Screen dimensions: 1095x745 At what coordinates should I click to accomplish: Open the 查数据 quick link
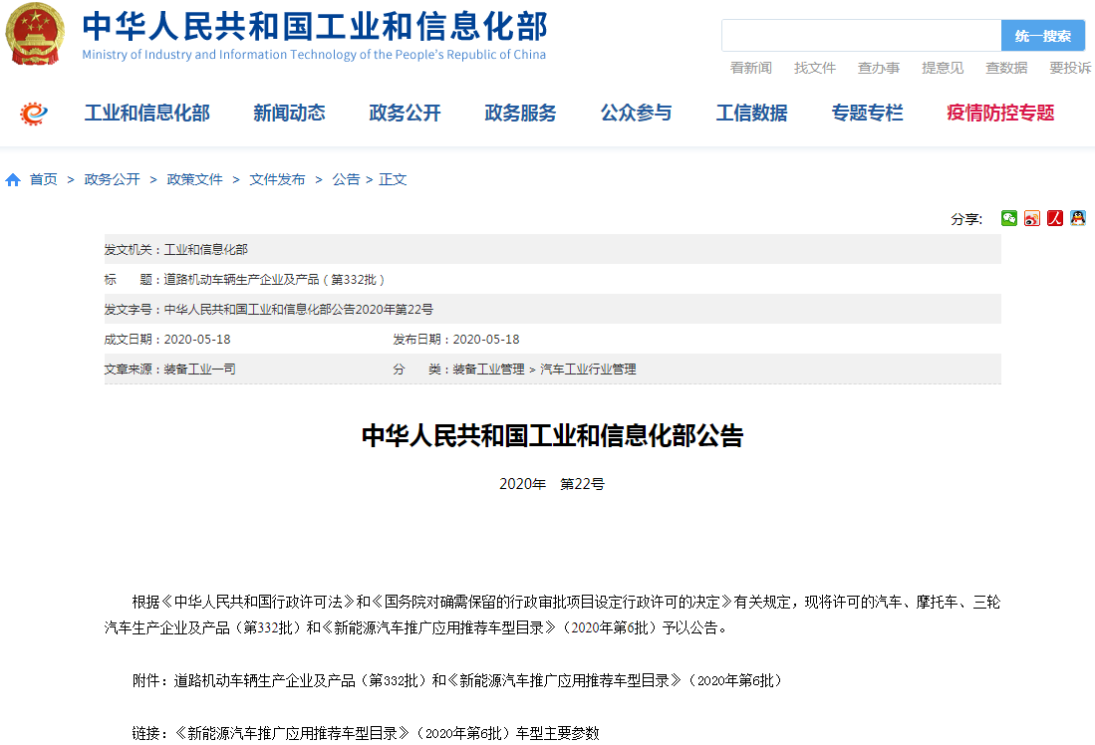[x=1006, y=68]
